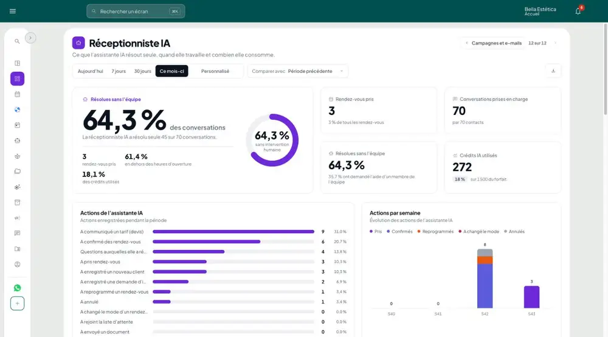Open the megaphone campaigns icon
The height and width of the screenshot is (337, 608).
pos(17,218)
